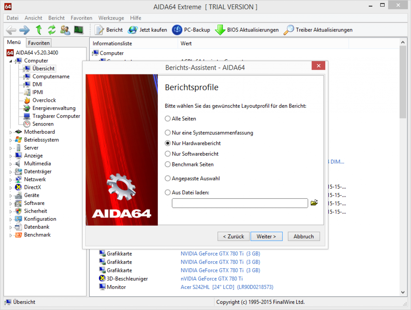
Task: Open the PC-Backup toolbar icon
Action: click(177, 30)
